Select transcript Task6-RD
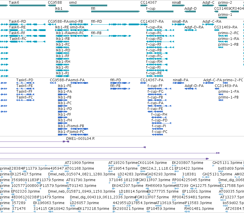 (x=27, y=24)
